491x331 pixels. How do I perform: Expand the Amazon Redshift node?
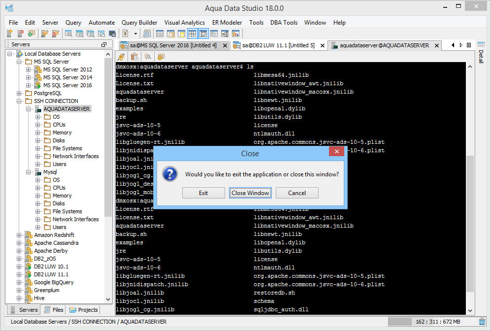[19, 235]
